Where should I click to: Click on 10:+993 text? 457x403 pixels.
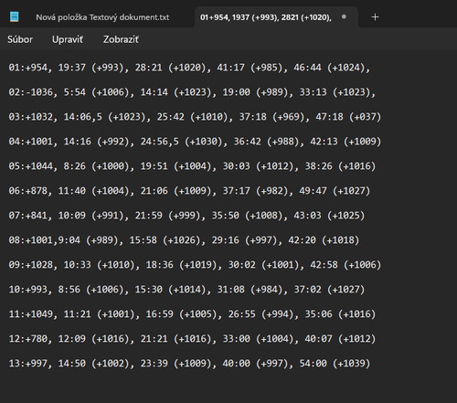pos(28,290)
